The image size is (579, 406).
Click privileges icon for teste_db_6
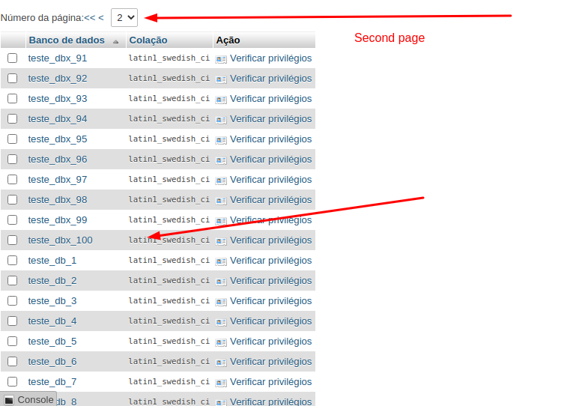click(221, 363)
